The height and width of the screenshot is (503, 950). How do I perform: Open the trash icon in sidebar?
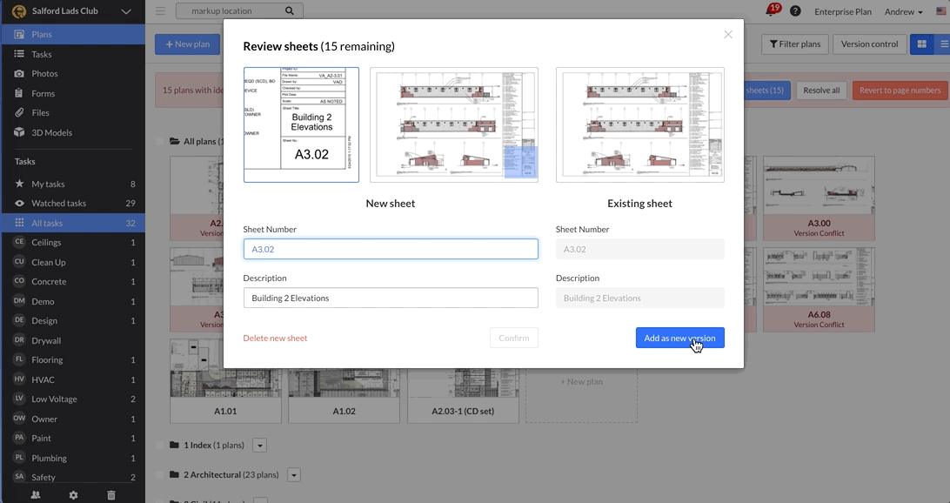click(x=110, y=495)
